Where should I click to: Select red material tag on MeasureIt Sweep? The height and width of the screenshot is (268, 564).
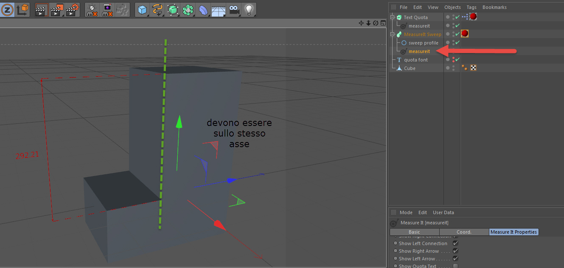click(x=465, y=33)
